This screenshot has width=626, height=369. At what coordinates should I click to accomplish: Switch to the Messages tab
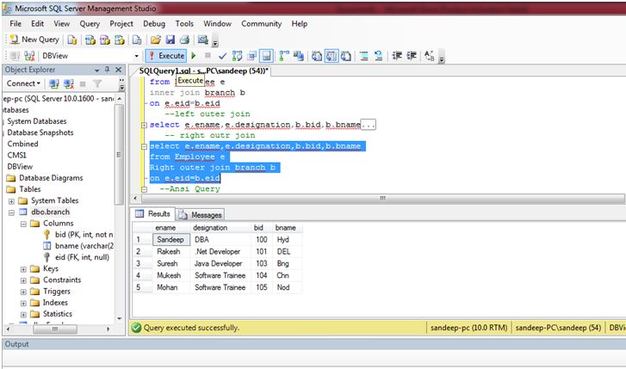[201, 215]
